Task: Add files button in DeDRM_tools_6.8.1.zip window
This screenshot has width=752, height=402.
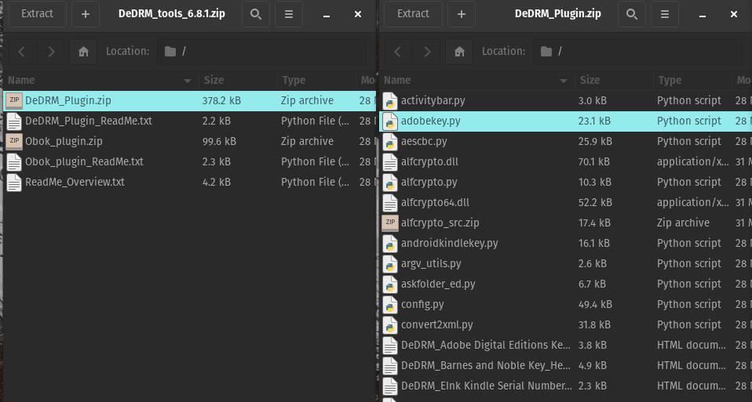Action: tap(86, 14)
